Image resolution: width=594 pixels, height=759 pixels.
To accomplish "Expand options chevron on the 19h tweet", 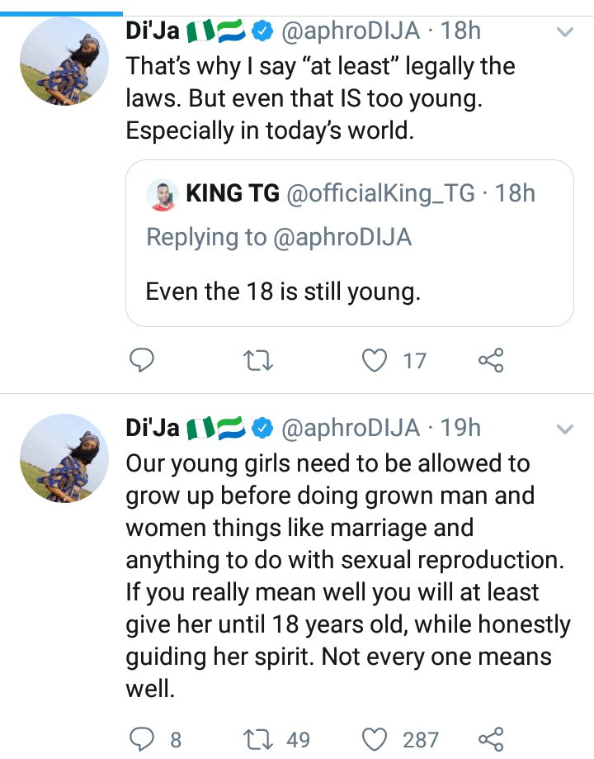I will 564,429.
